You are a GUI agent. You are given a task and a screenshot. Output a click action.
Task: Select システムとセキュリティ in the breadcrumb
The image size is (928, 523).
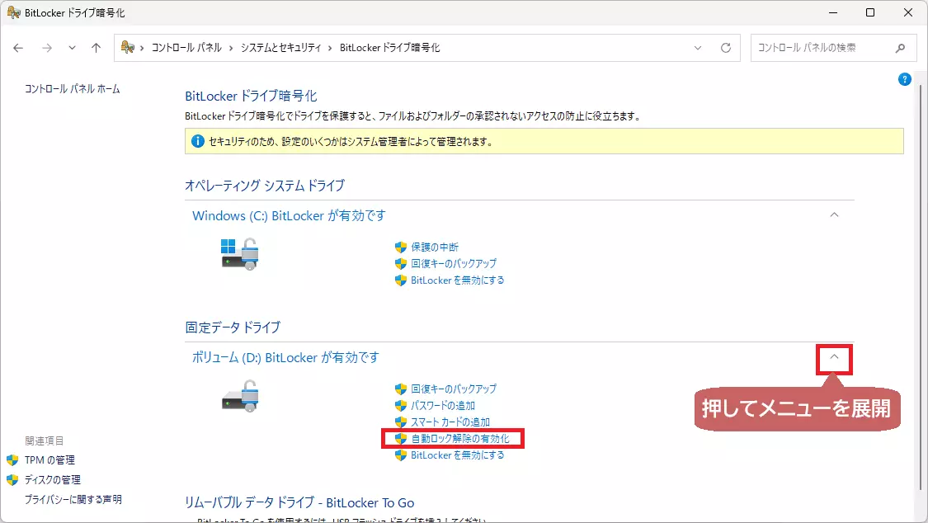point(280,48)
